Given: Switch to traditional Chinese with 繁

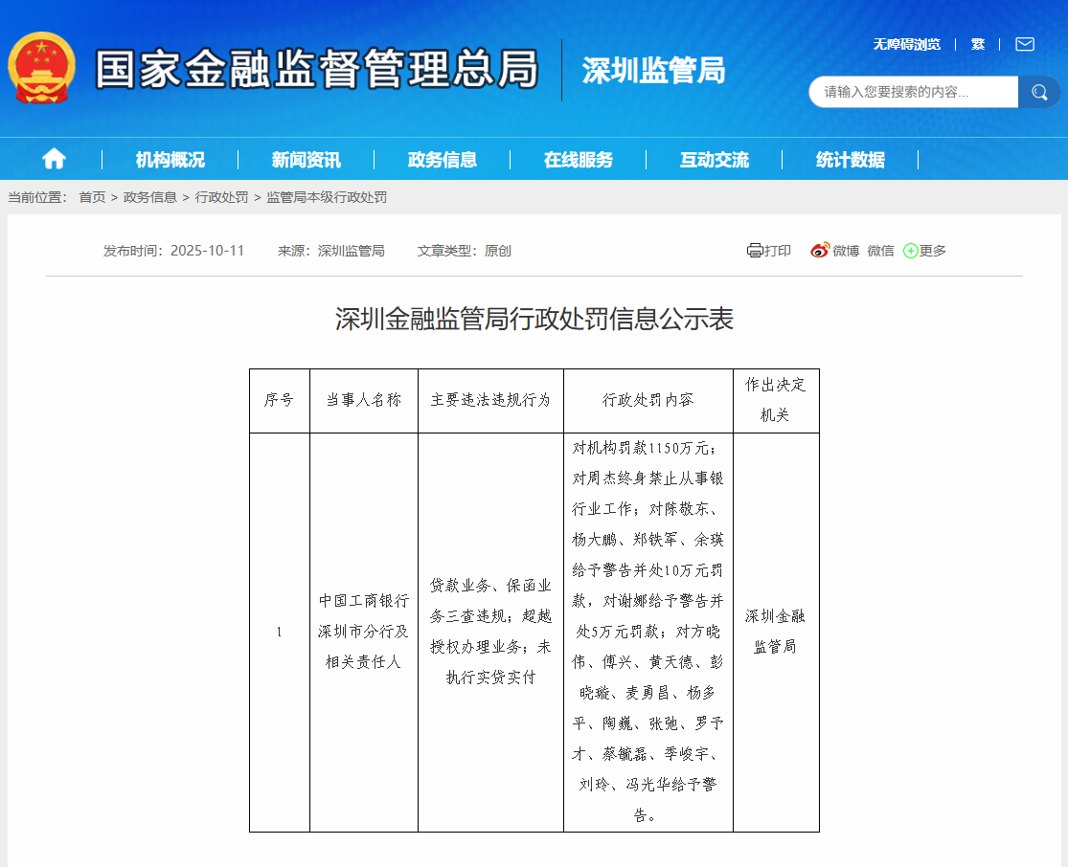Looking at the screenshot, I should pos(977,44).
